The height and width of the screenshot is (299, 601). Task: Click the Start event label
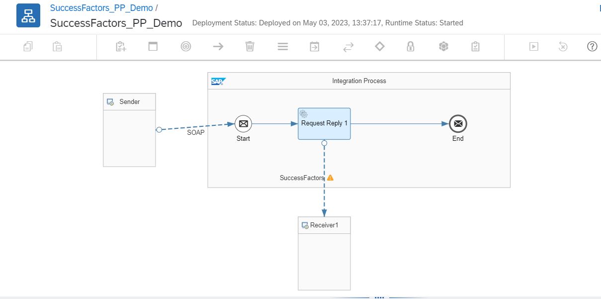coord(243,139)
